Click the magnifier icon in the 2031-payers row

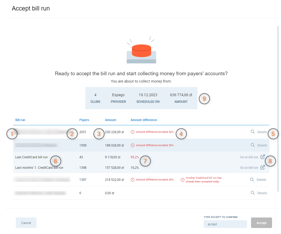(x=253, y=132)
